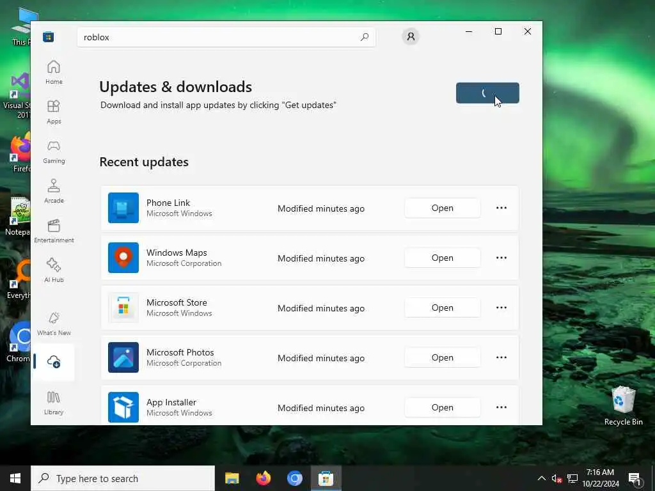Show more options for App Installer
Screen dimensions: 655x491
tap(501, 407)
